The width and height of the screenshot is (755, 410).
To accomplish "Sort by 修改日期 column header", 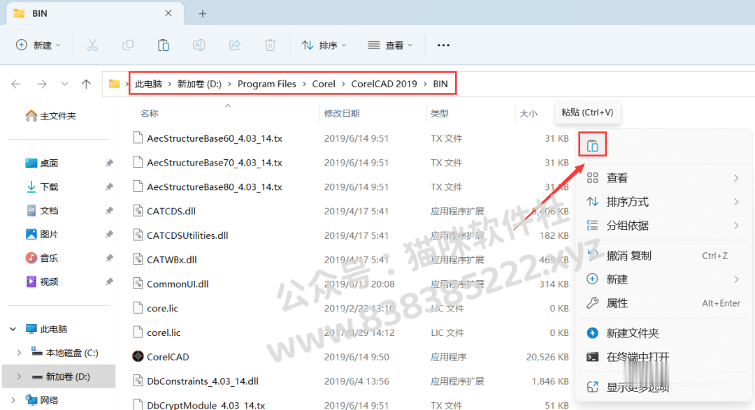I will pos(342,114).
